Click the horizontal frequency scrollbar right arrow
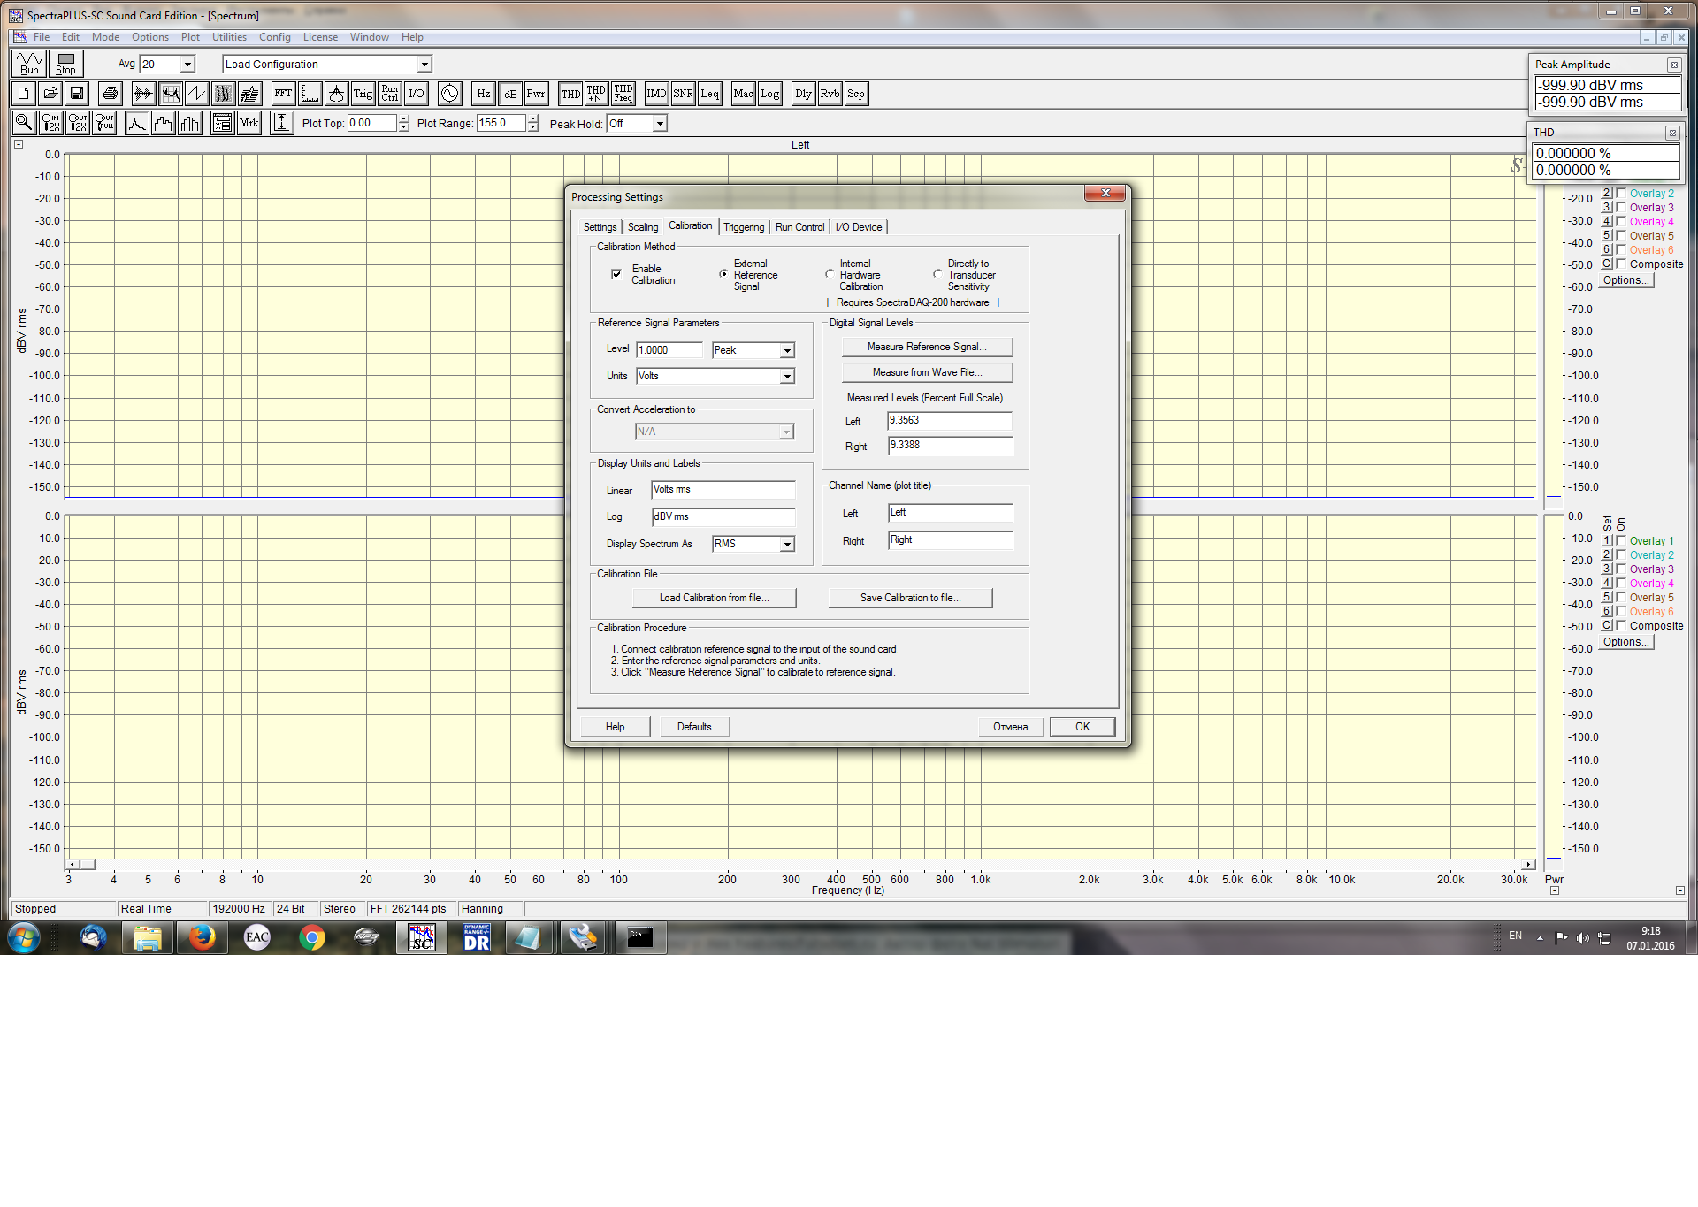Image resolution: width=1698 pixels, height=1207 pixels. (x=1528, y=865)
